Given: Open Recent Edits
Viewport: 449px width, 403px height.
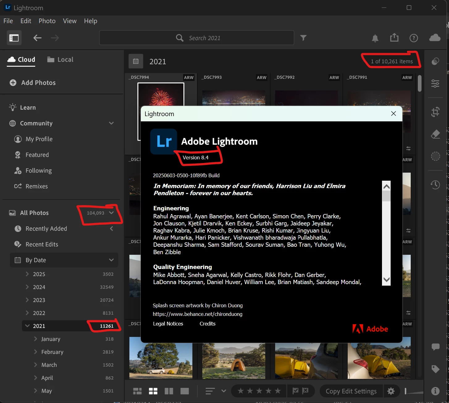Looking at the screenshot, I should 42,245.
